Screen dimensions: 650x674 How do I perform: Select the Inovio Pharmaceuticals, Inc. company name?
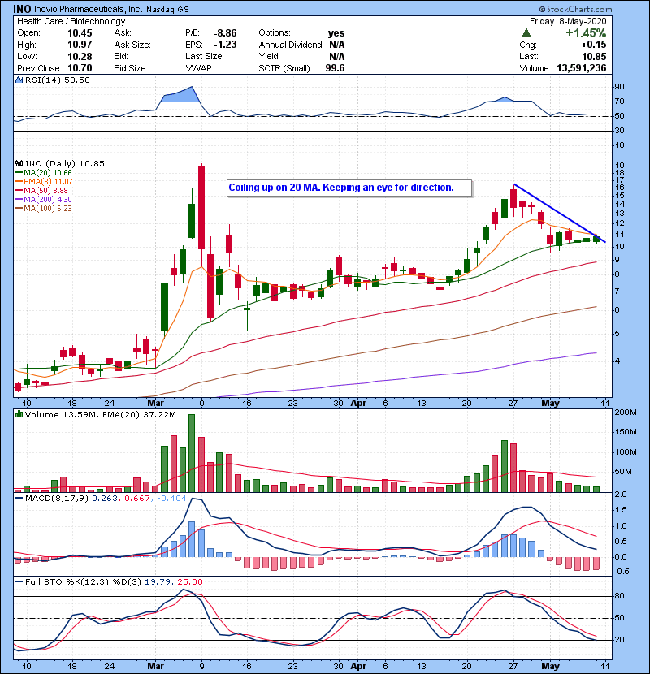(x=87, y=9)
